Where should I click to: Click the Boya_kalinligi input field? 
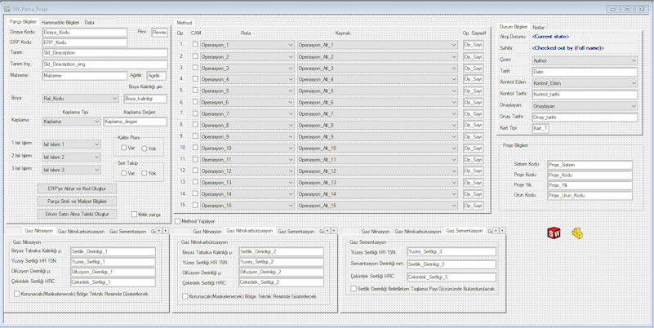[145, 99]
